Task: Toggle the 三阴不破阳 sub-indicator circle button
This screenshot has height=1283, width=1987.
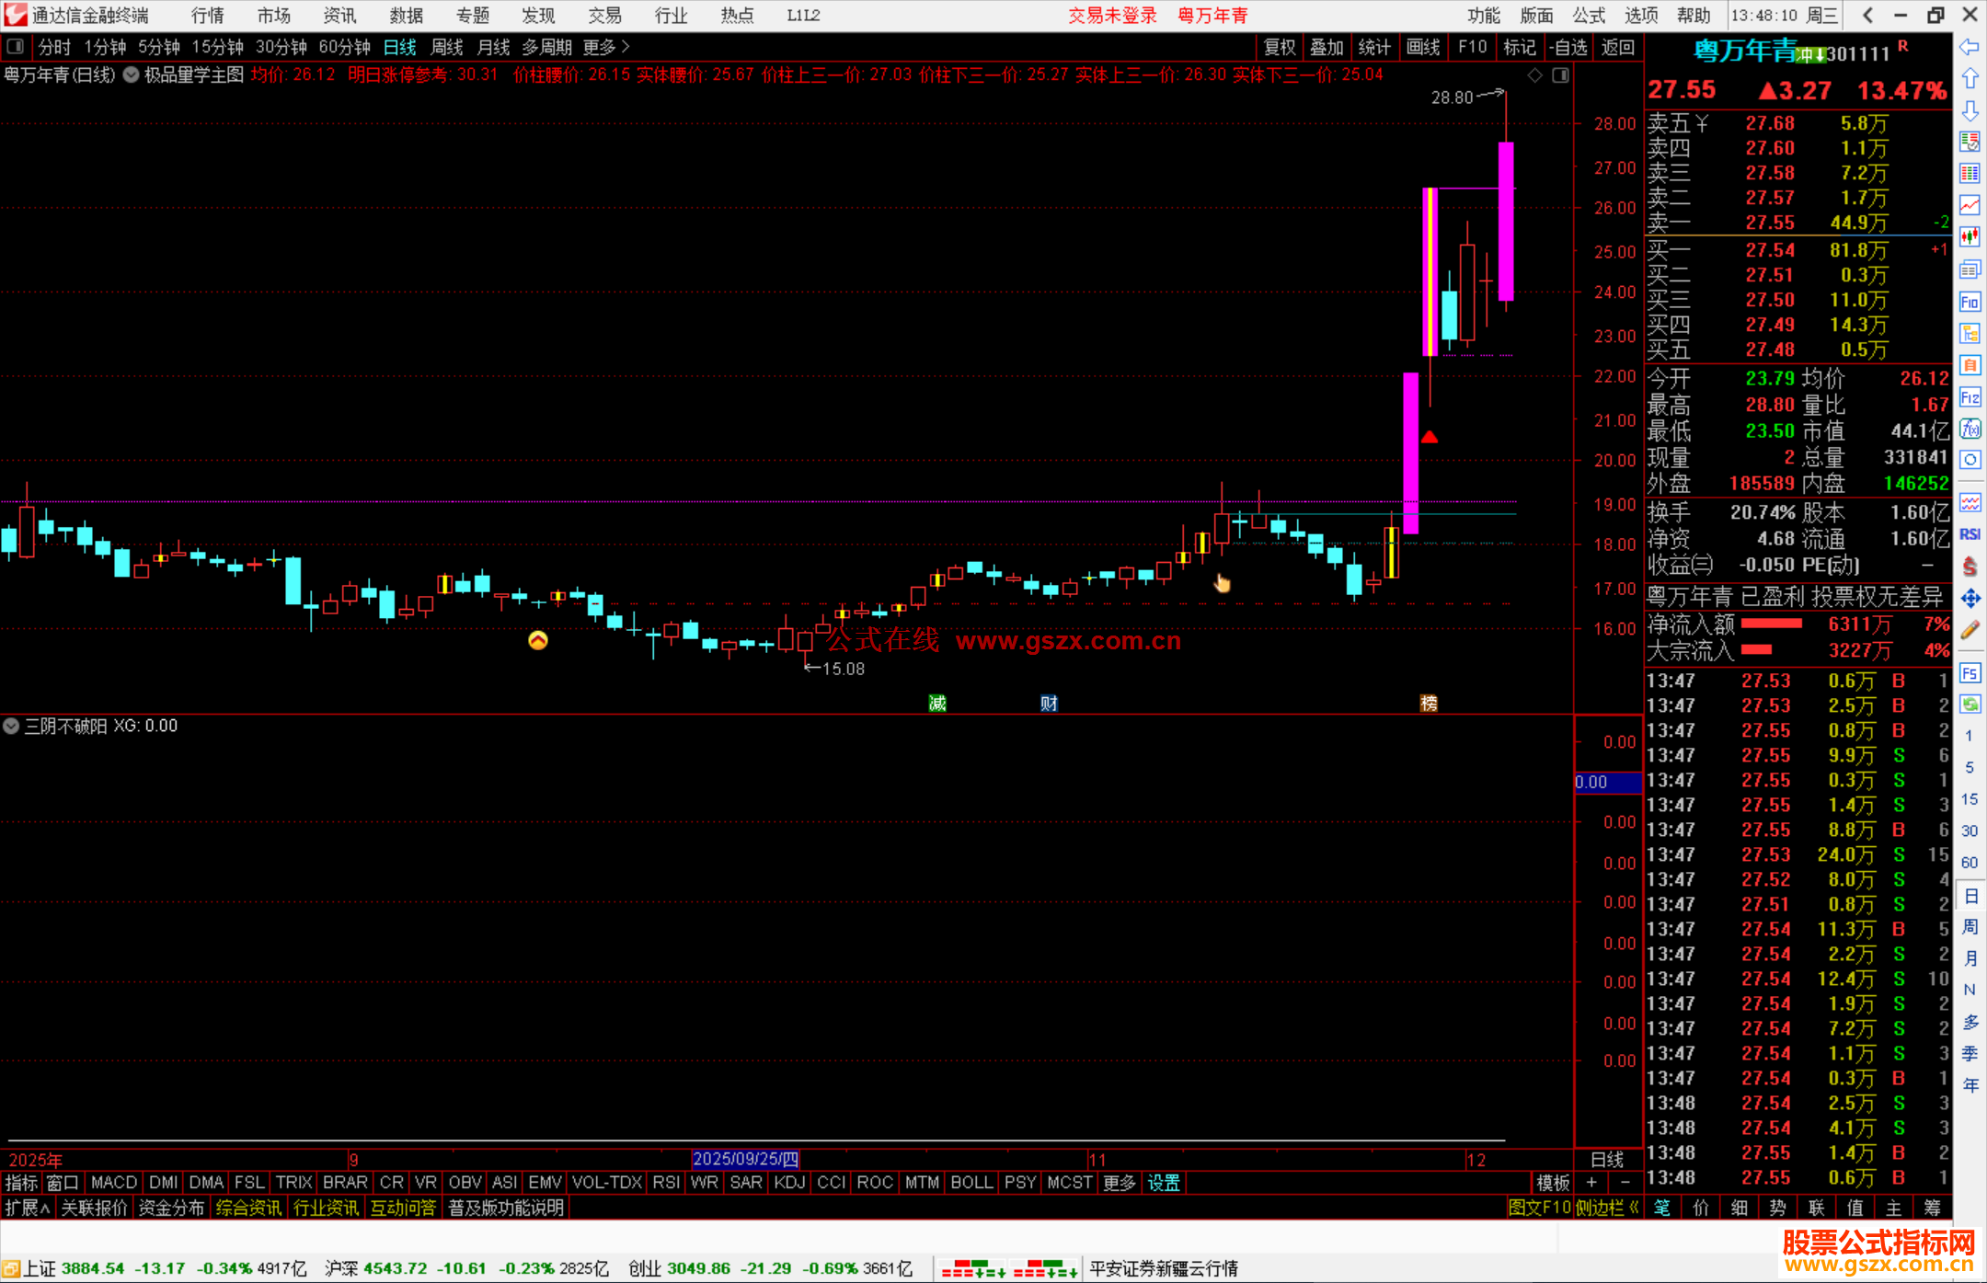Action: click(x=11, y=726)
